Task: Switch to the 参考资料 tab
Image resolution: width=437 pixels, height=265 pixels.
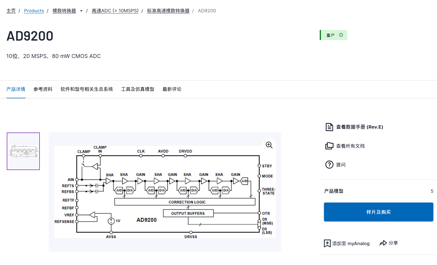Action: (43, 89)
